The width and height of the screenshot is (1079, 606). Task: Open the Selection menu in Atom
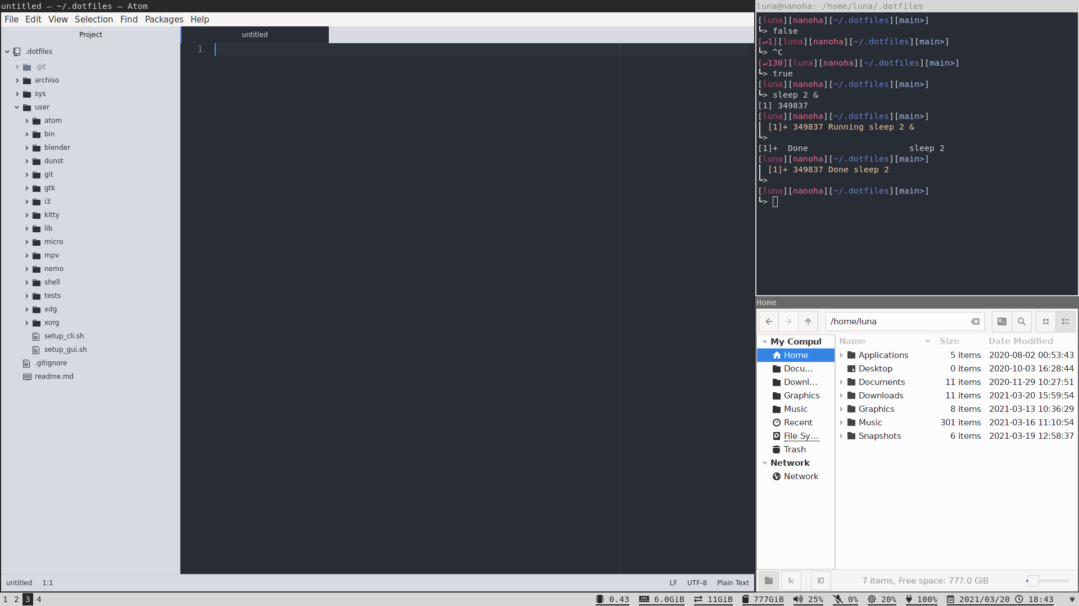tap(93, 19)
